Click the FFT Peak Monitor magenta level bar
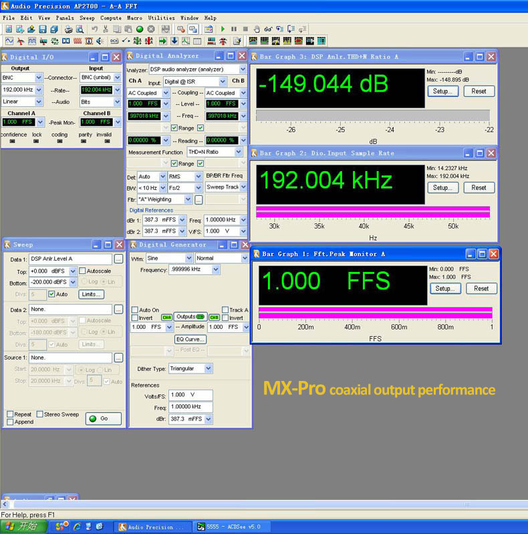The height and width of the screenshot is (534, 528). pyautogui.click(x=375, y=312)
